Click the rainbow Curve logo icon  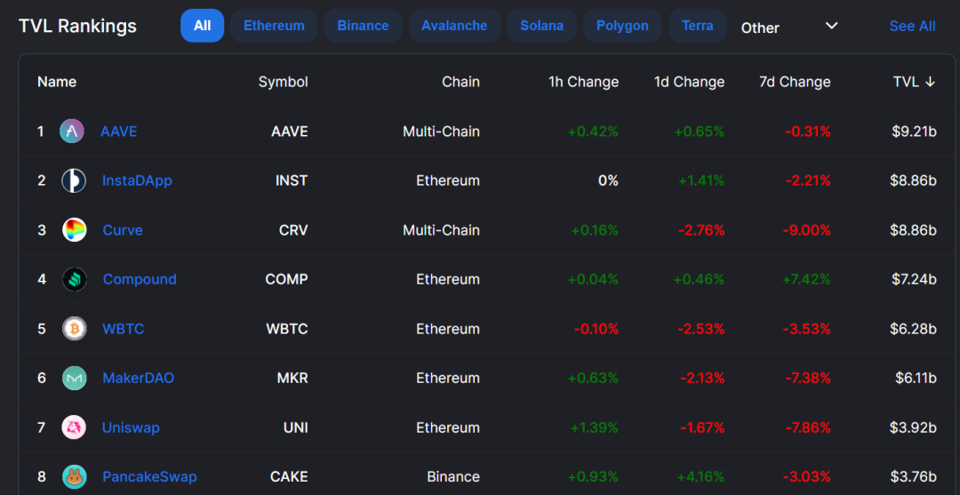point(74,230)
